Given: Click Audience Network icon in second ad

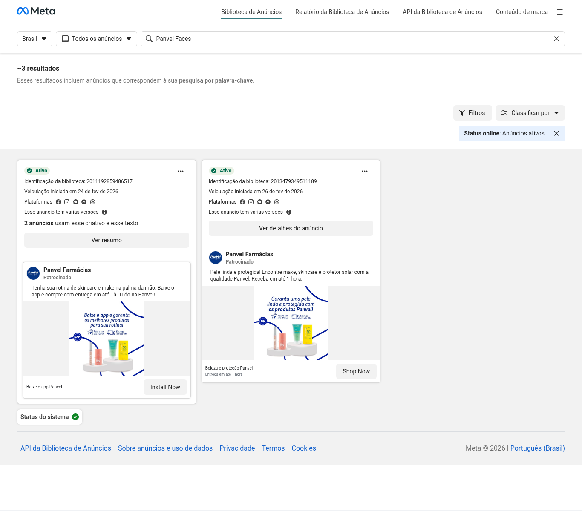Looking at the screenshot, I should [259, 202].
